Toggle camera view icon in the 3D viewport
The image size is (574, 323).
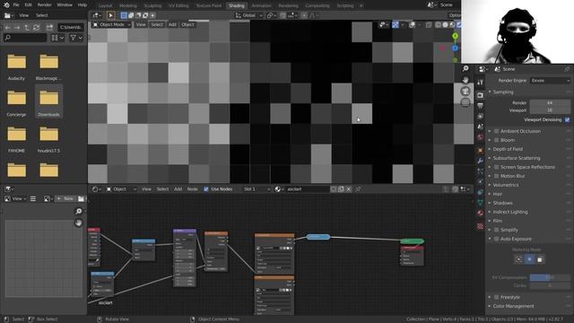click(x=465, y=92)
